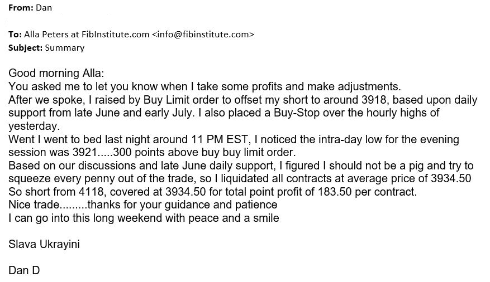The width and height of the screenshot is (490, 282).
Task: Click the FibInstitute.com text in To field
Action: click(x=115, y=35)
